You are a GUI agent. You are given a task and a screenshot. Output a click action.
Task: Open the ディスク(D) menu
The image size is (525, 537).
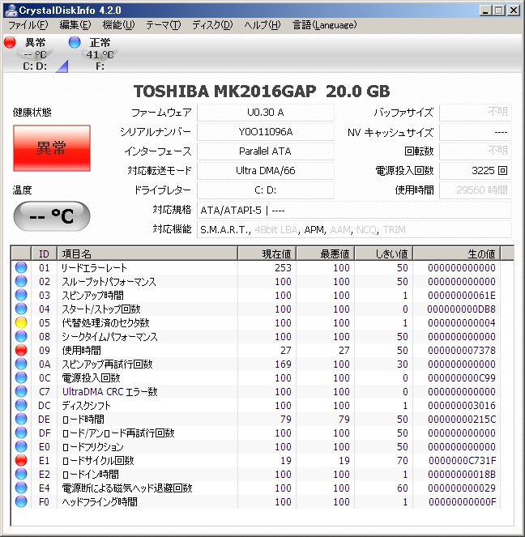coord(212,25)
